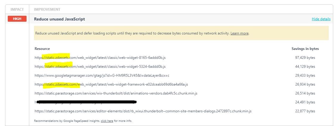Click the 29,433 bytes savings value
Screen dimensions: 335x126
click(x=305, y=75)
